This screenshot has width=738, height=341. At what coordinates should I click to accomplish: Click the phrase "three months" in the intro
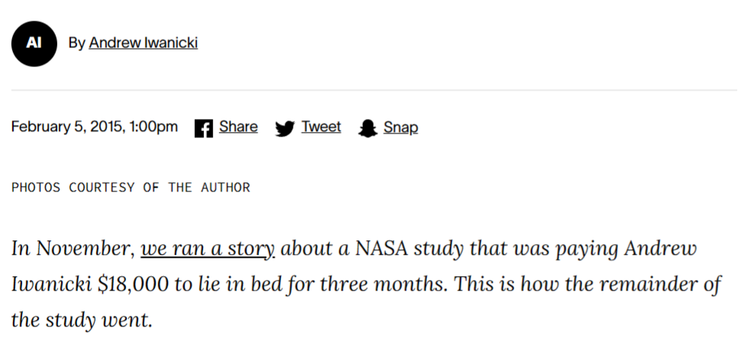(x=397, y=285)
